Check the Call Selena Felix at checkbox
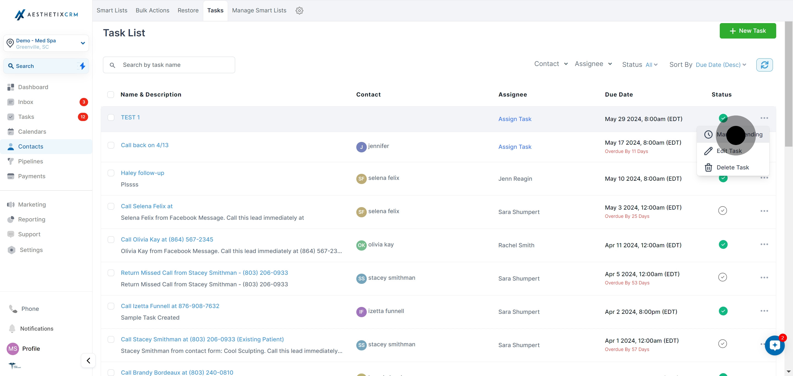 click(111, 206)
